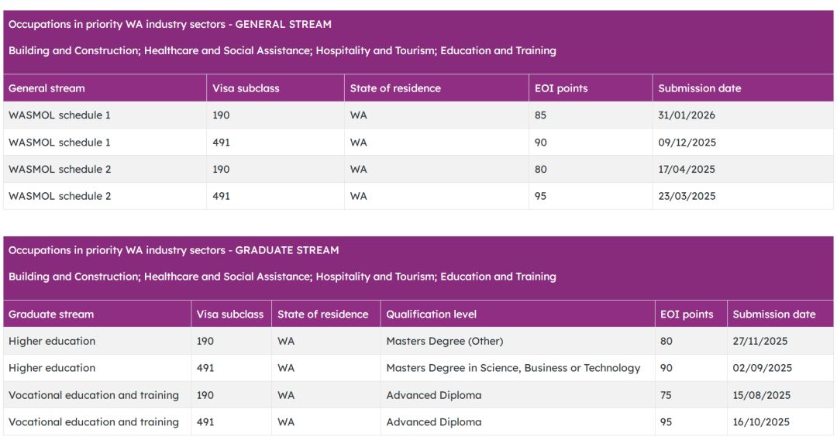Select "Masters Degree in Science, Business or Technology"
This screenshot has height=440, width=837.
(513, 368)
